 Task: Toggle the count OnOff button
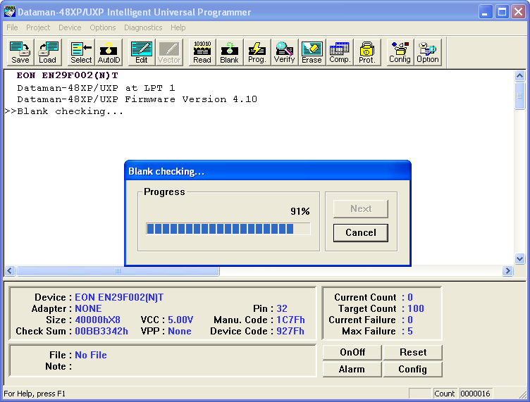click(x=352, y=352)
